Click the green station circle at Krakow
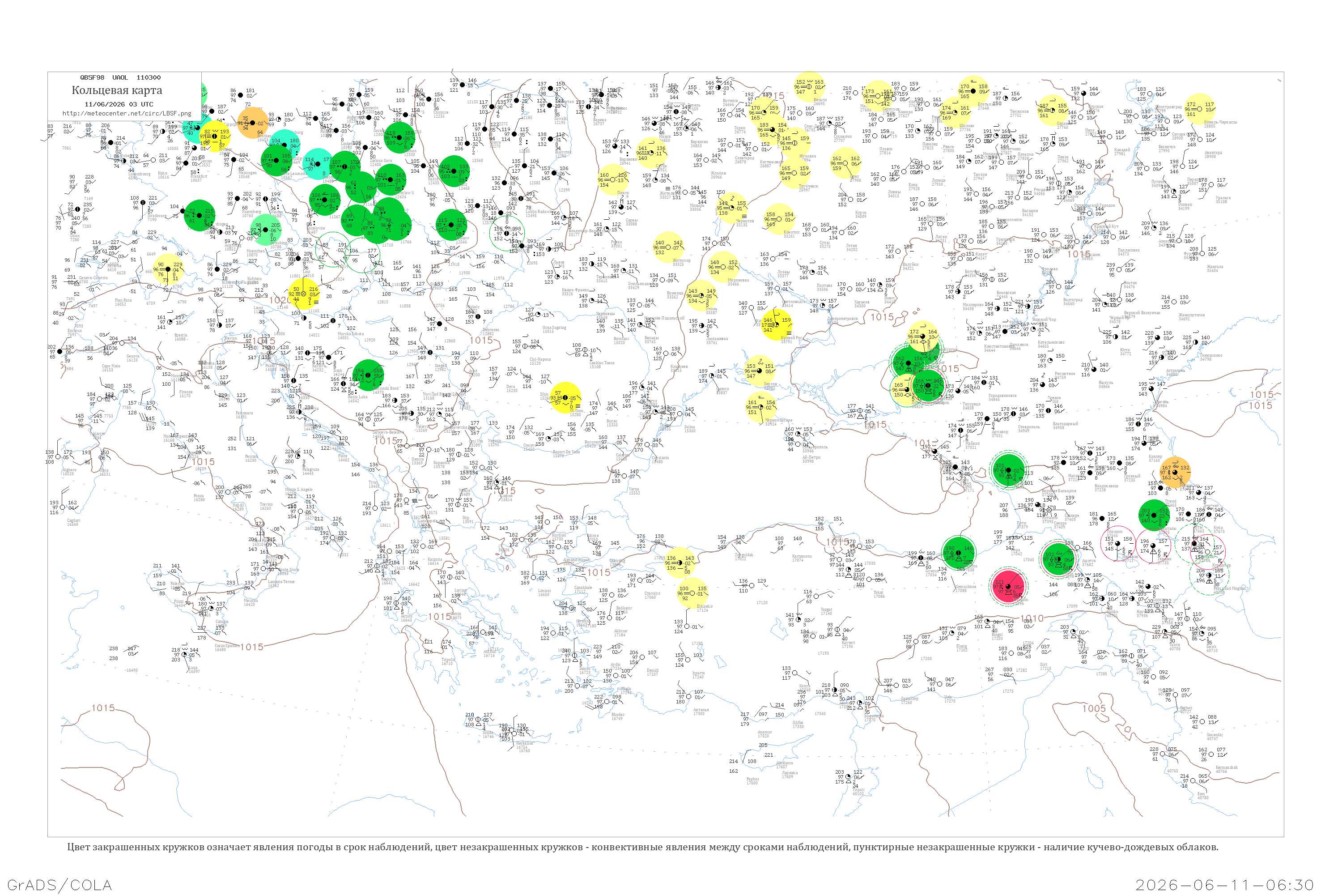This screenshot has height=895, width=1342. [451, 224]
